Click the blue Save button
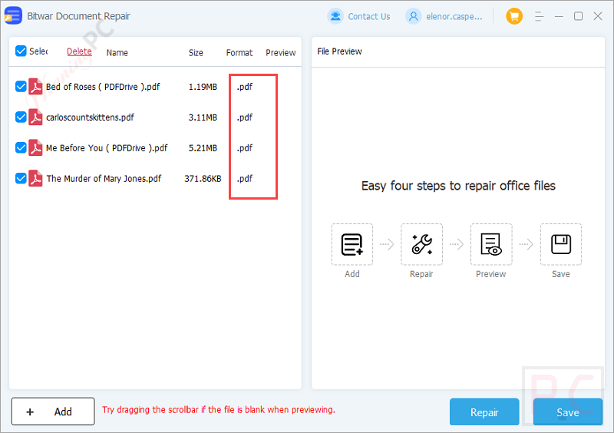 (x=568, y=412)
